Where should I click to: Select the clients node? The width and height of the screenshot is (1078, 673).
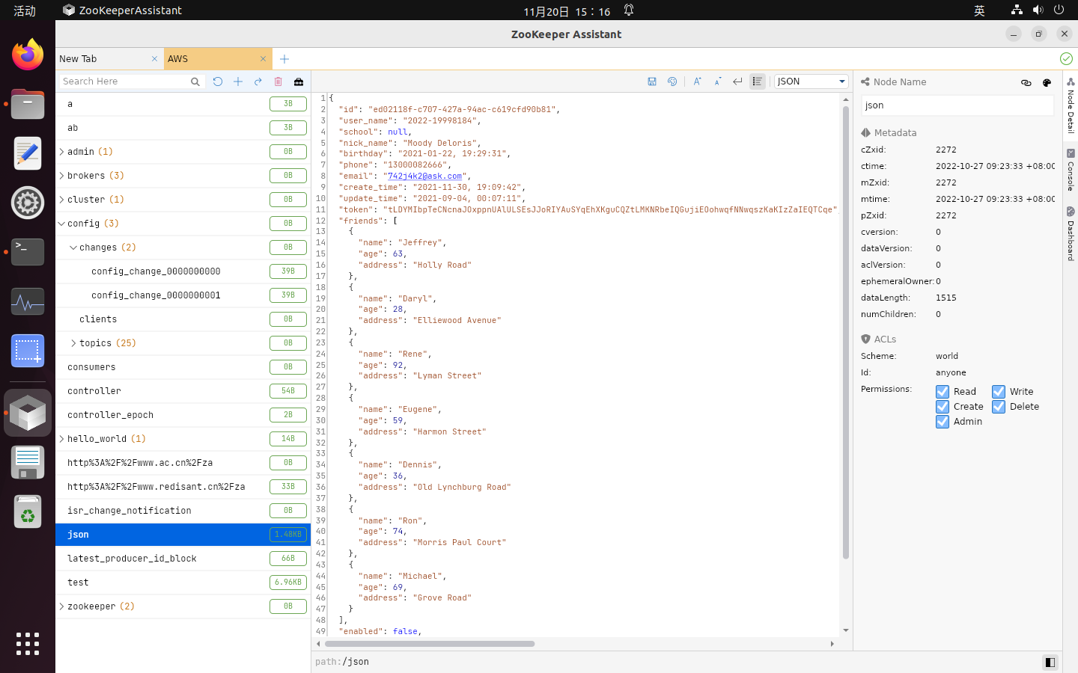pos(183,319)
